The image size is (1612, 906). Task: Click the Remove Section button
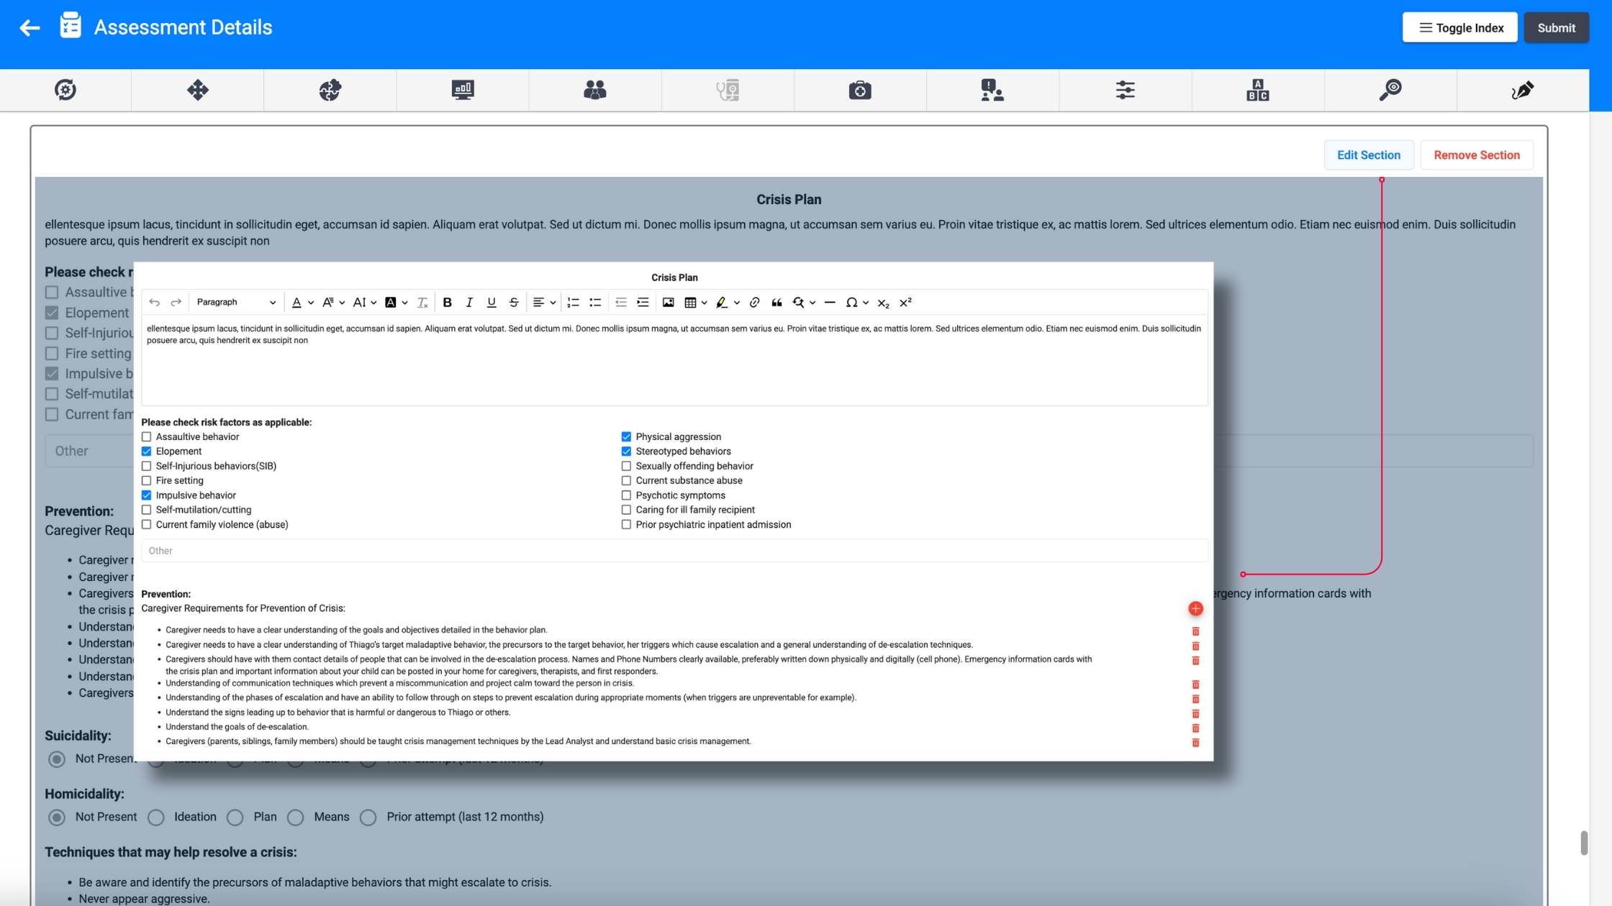(x=1477, y=155)
